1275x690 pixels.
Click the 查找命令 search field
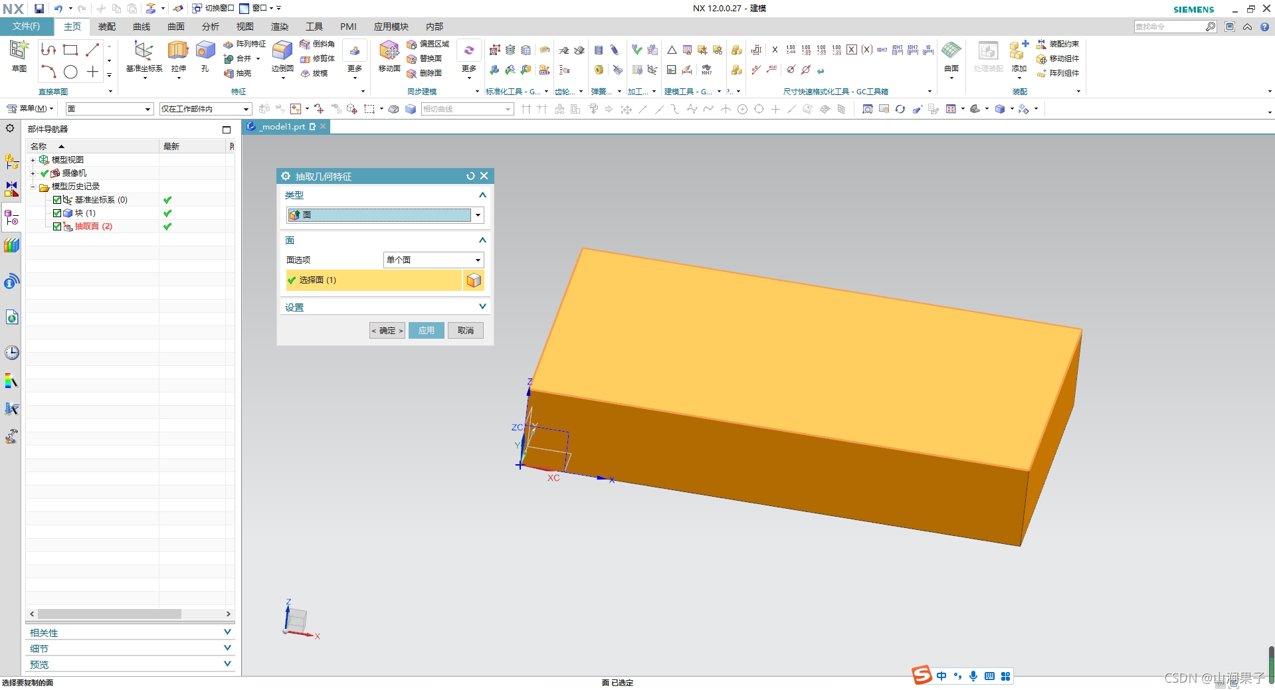tap(1169, 27)
